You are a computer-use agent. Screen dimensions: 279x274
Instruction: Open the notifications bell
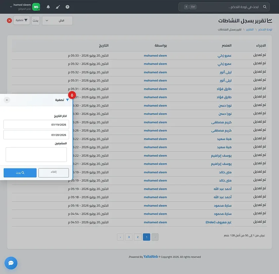pos(48,7)
